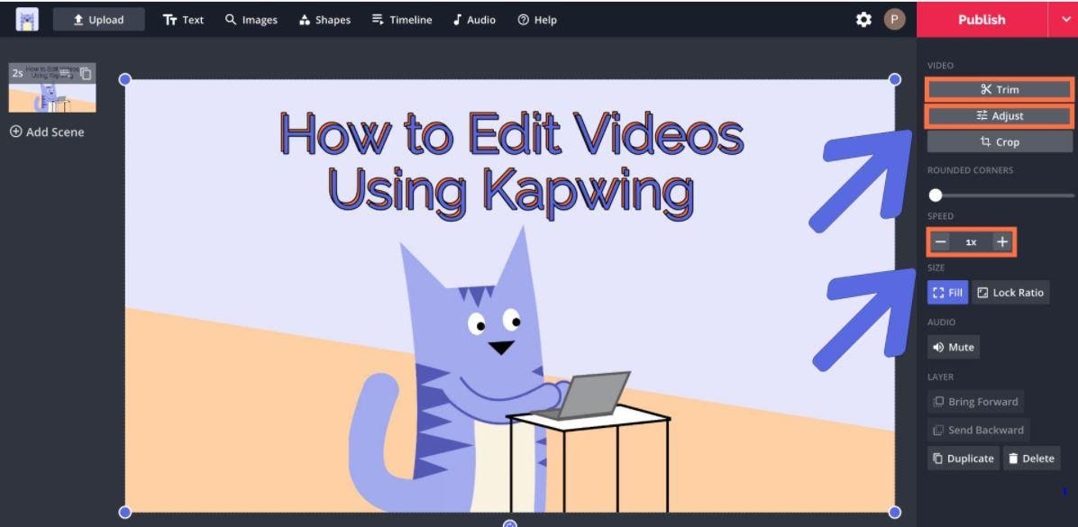
Task: Open the Shapes menu
Action: click(x=324, y=20)
